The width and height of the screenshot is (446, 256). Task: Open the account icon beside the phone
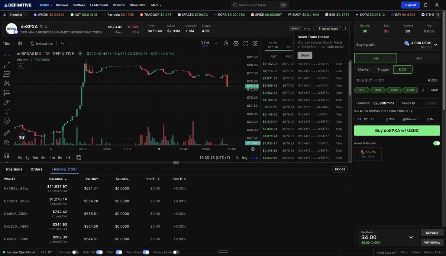coord(437,5)
